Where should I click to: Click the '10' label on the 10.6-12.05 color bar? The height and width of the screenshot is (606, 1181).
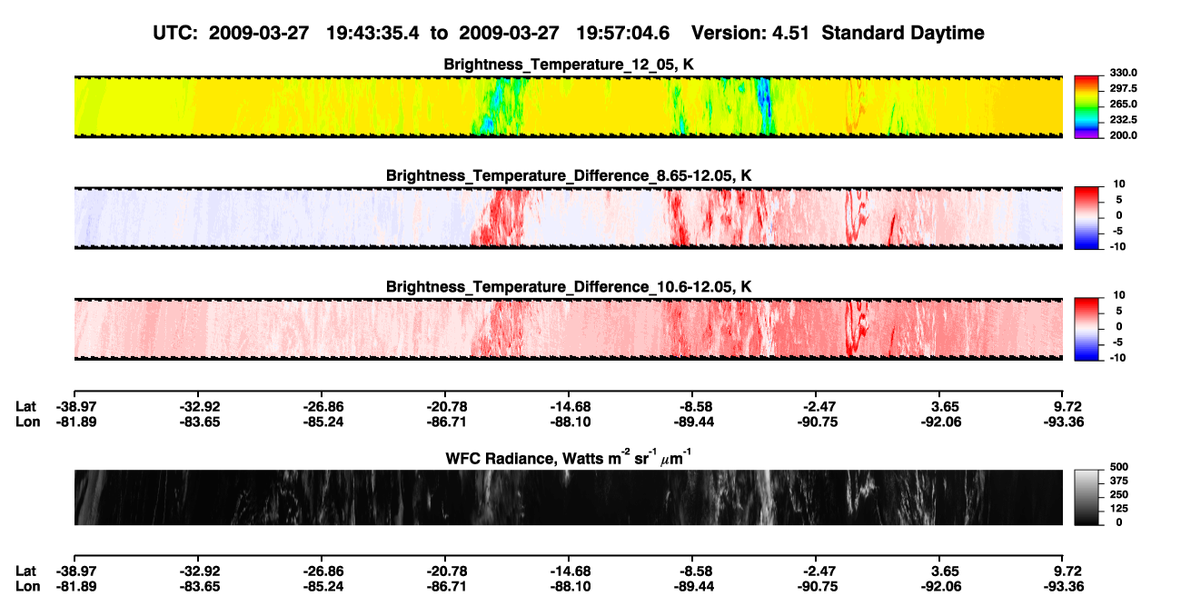1117,295
